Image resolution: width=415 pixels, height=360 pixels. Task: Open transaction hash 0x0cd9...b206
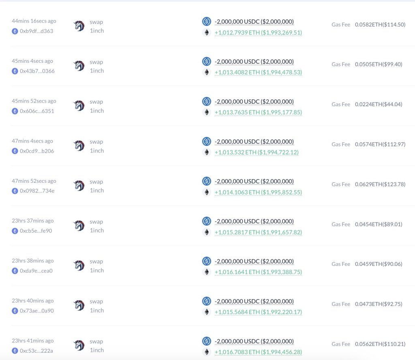pos(37,151)
